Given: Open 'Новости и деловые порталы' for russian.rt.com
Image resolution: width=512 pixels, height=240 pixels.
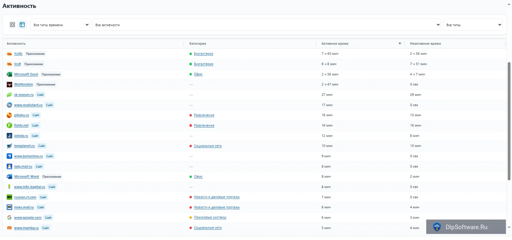Looking at the screenshot, I should pyautogui.click(x=217, y=197).
